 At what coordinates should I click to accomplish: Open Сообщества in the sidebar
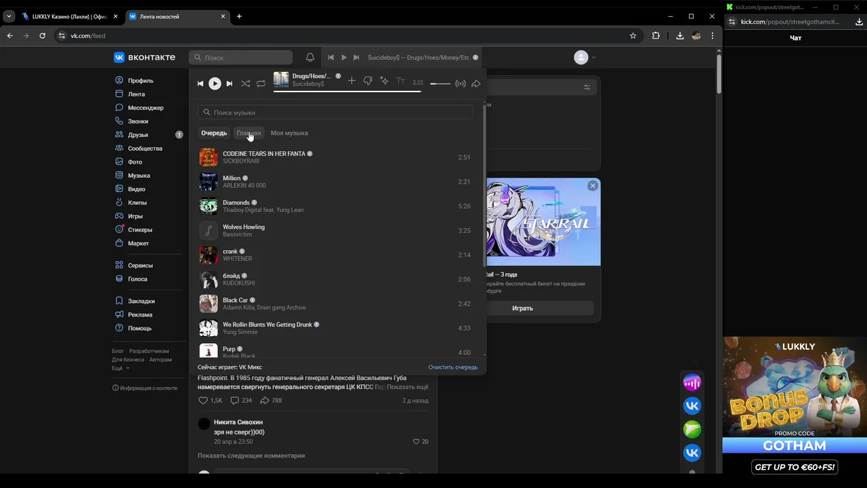click(x=145, y=148)
